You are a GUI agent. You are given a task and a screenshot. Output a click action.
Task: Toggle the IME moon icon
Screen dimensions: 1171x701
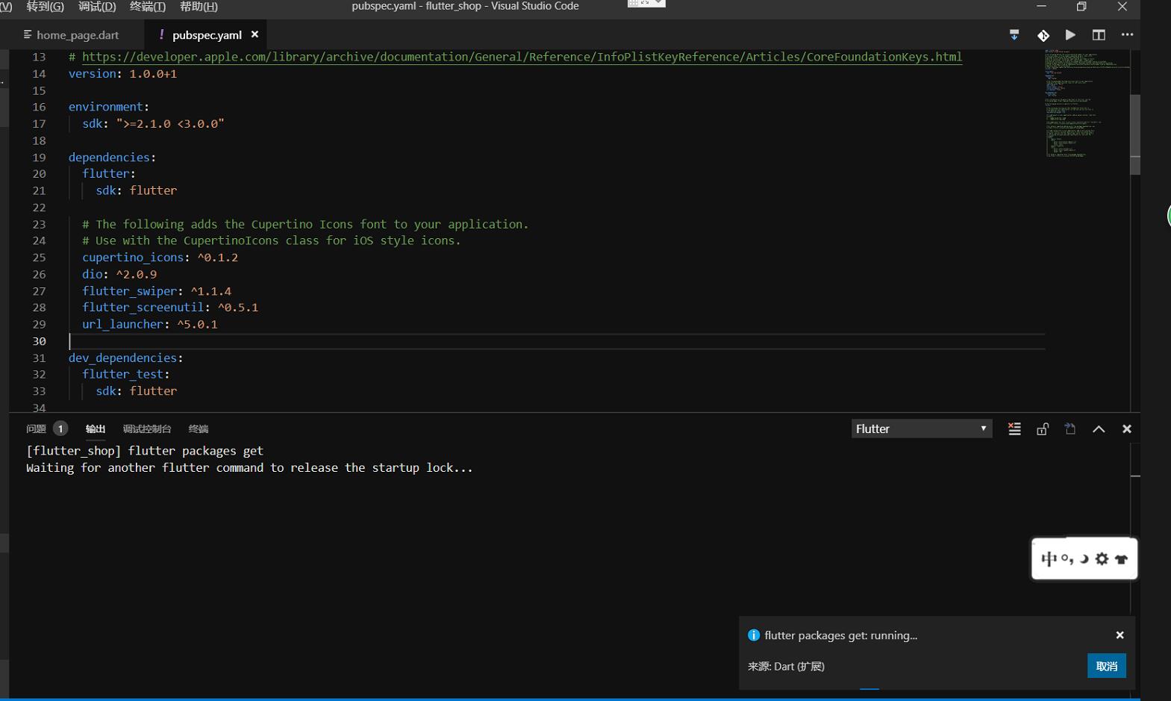click(x=1084, y=558)
